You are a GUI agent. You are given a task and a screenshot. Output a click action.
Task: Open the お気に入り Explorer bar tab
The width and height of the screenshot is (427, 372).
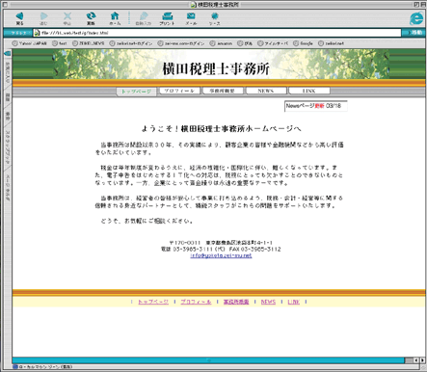pos(8,73)
